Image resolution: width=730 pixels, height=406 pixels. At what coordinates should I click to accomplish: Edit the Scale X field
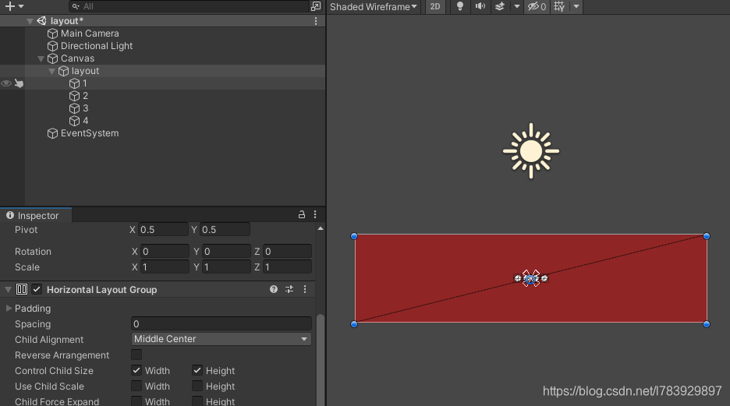(x=165, y=267)
